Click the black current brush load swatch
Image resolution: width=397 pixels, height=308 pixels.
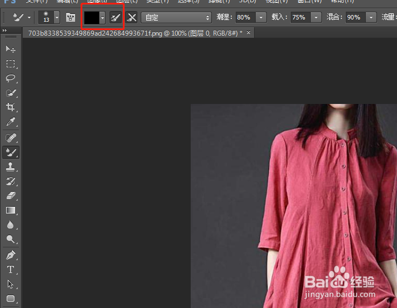point(92,17)
